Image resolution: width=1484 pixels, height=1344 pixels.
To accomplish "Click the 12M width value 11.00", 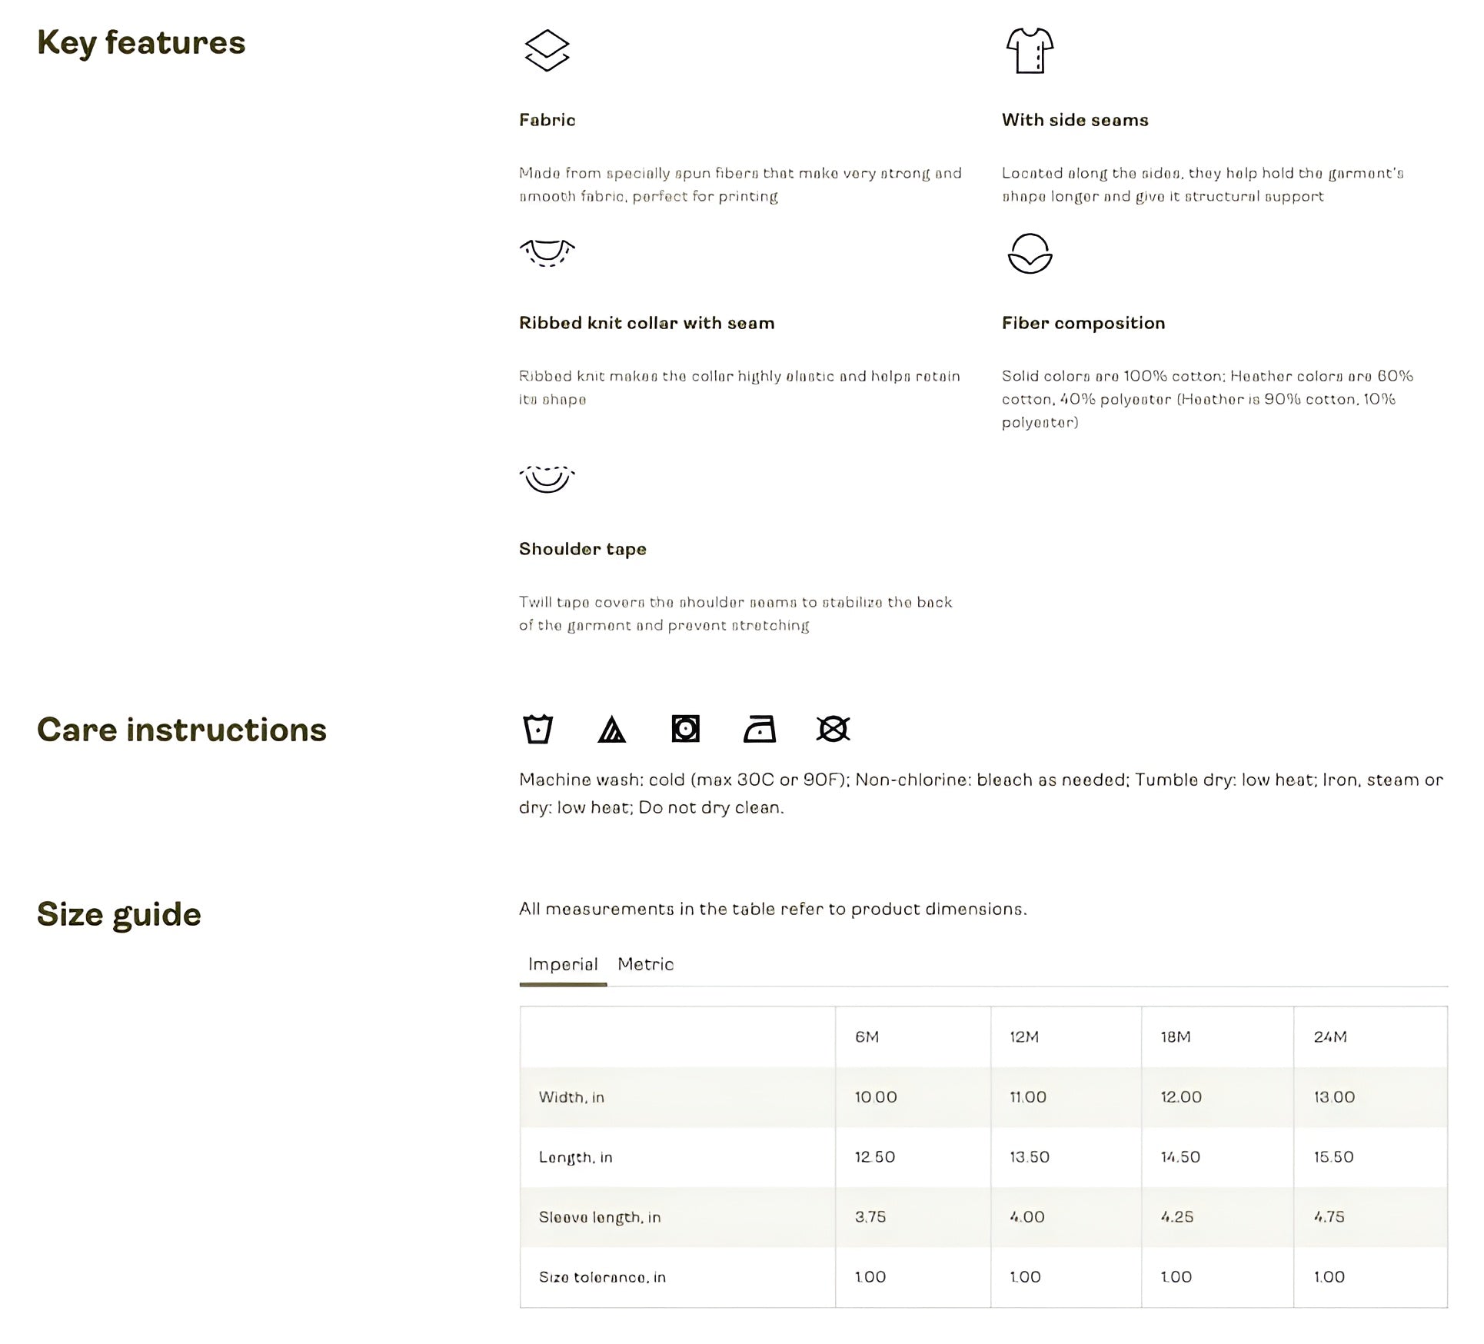I will [1028, 1097].
